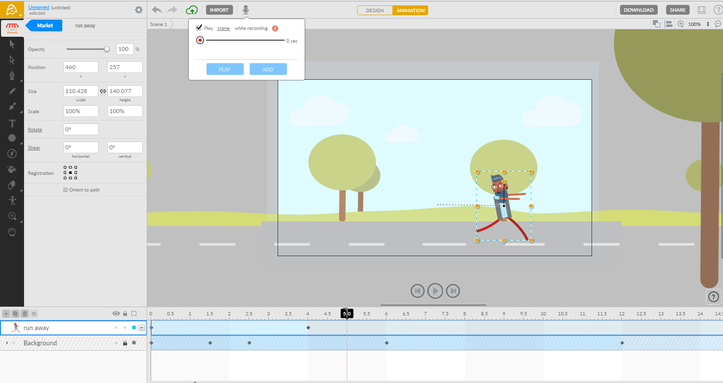Toggle lock for all layers

pos(125,313)
